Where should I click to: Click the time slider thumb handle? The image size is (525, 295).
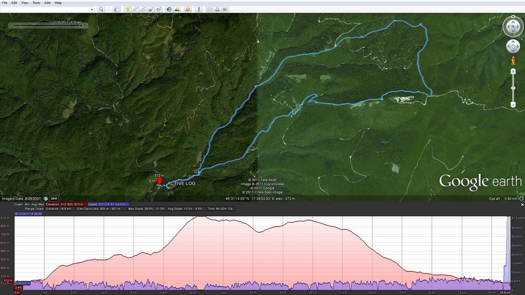point(81,26)
